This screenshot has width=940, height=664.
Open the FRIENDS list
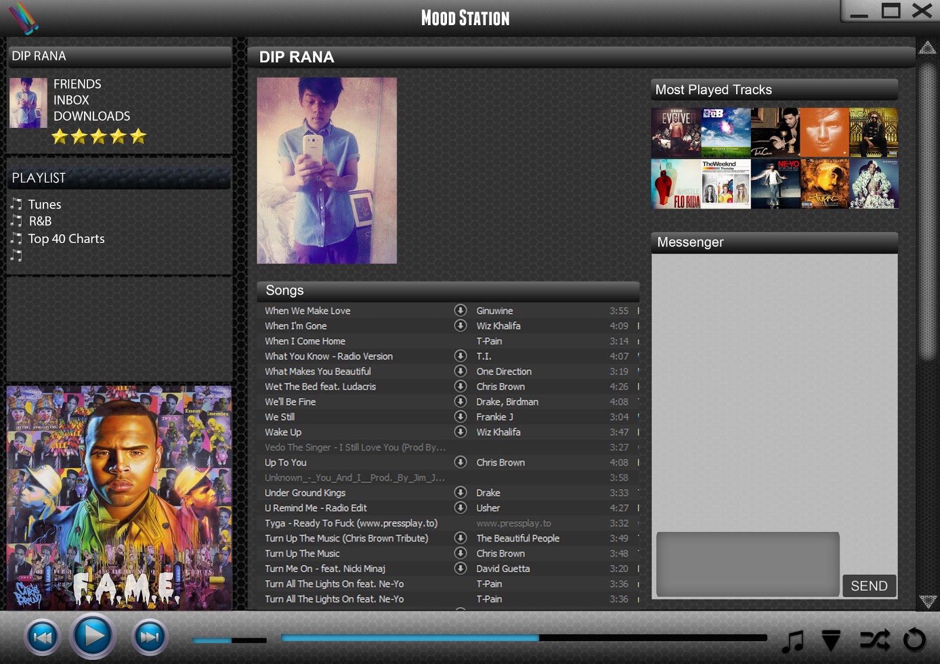click(76, 84)
